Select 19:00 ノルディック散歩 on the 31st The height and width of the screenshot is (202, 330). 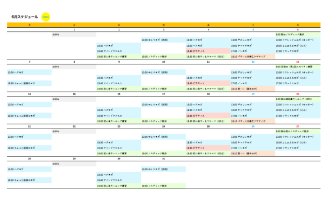pyautogui.click(x=163, y=186)
